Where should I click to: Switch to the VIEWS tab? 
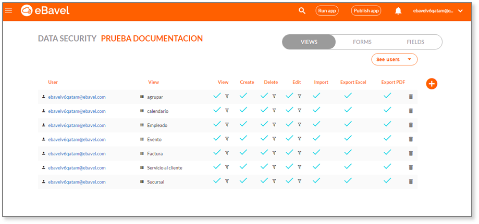[x=309, y=42]
